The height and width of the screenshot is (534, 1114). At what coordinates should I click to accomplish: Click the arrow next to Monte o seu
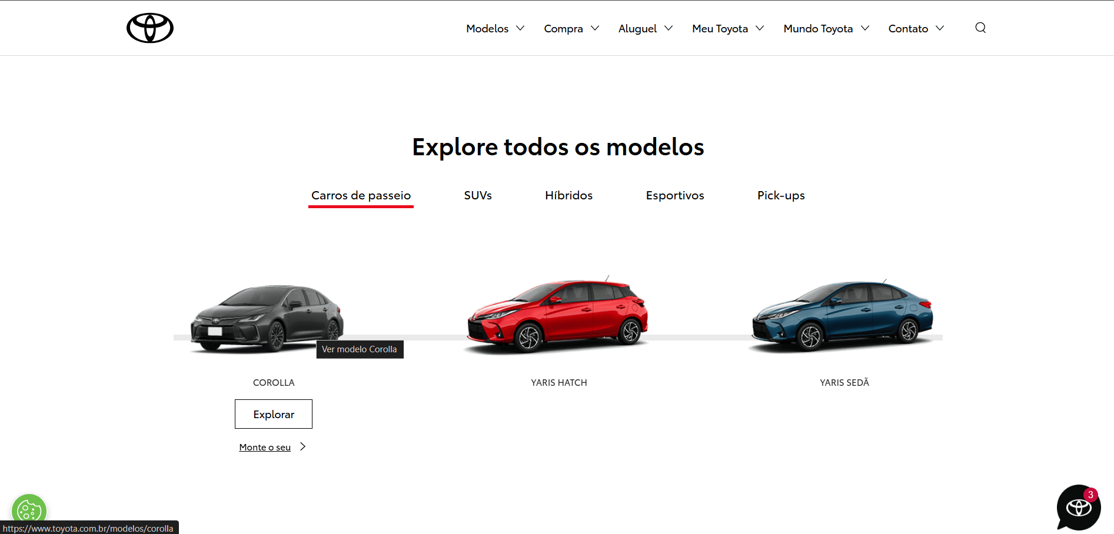[302, 447]
